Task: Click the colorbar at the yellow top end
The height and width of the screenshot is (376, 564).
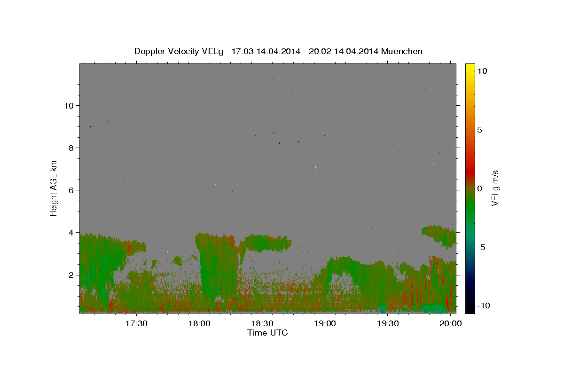Action: (x=470, y=67)
